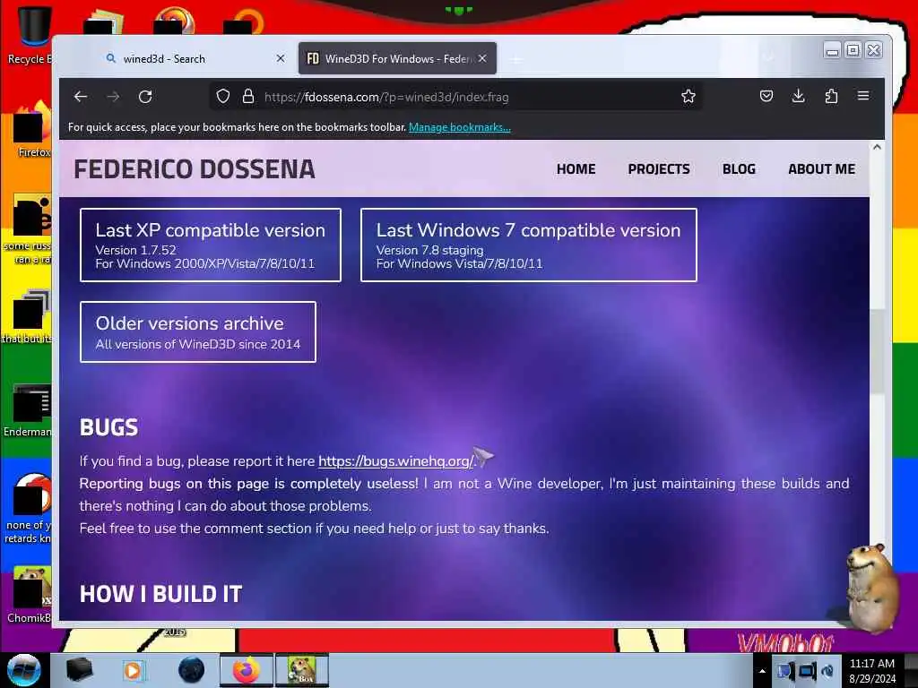Image resolution: width=918 pixels, height=688 pixels.
Task: Open a new tab with plus button
Action: point(515,59)
